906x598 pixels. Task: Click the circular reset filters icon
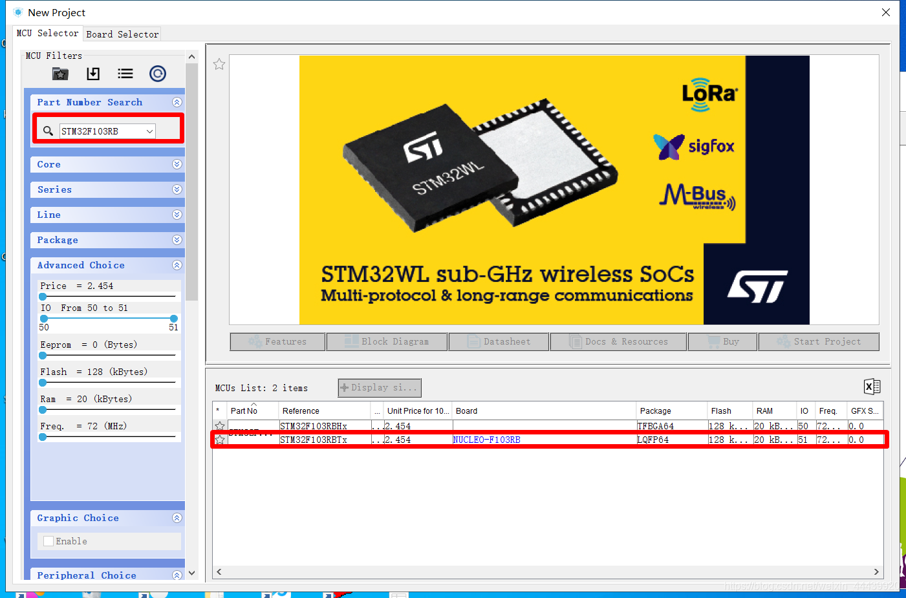158,74
